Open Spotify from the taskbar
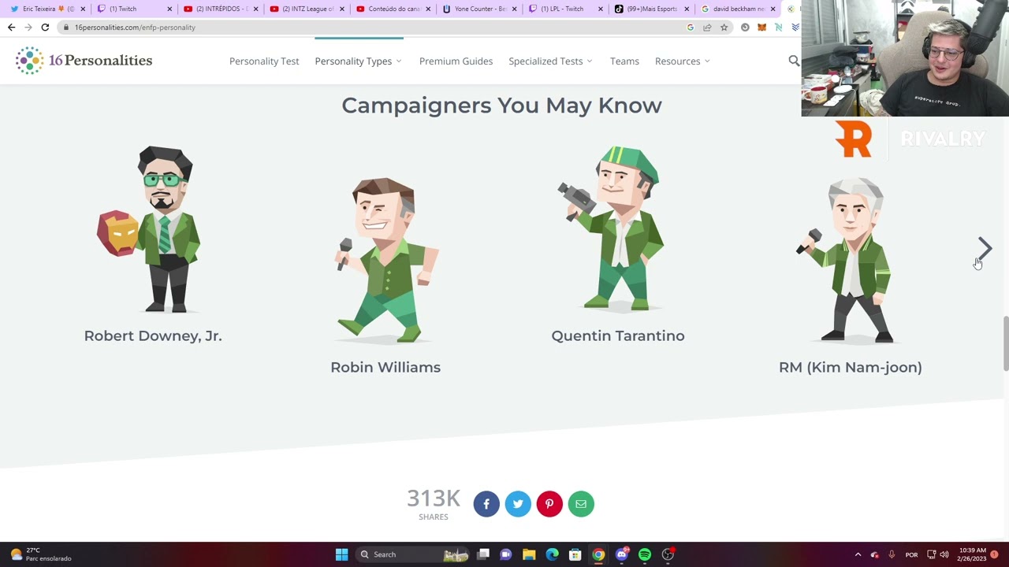 [645, 554]
